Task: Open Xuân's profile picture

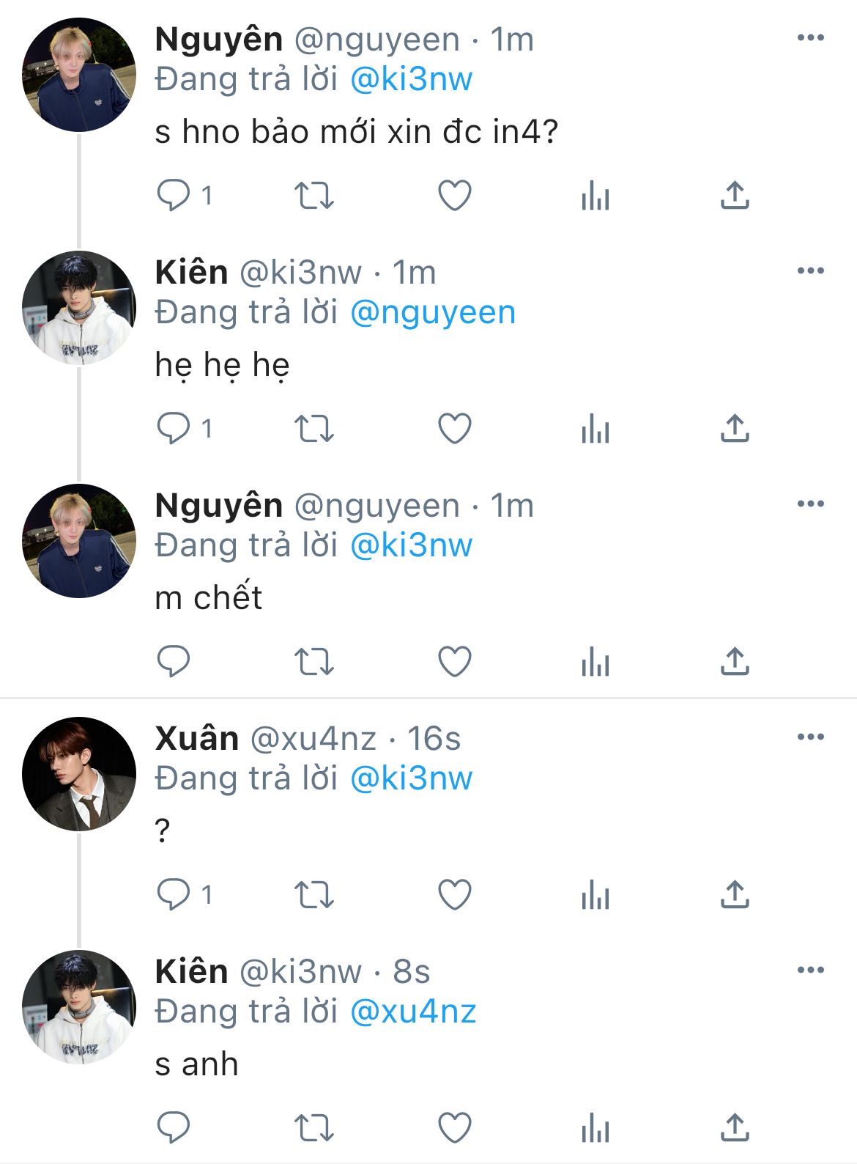Action: (79, 774)
